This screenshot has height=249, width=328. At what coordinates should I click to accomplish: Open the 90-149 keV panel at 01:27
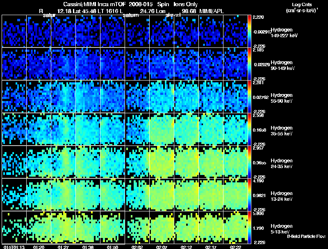(x=63, y=64)
